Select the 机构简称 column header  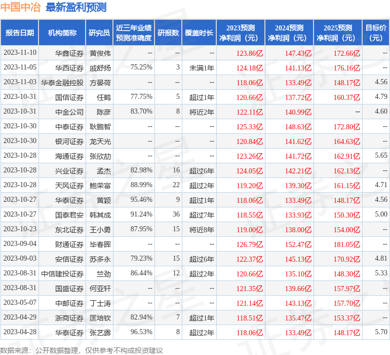[62, 33]
